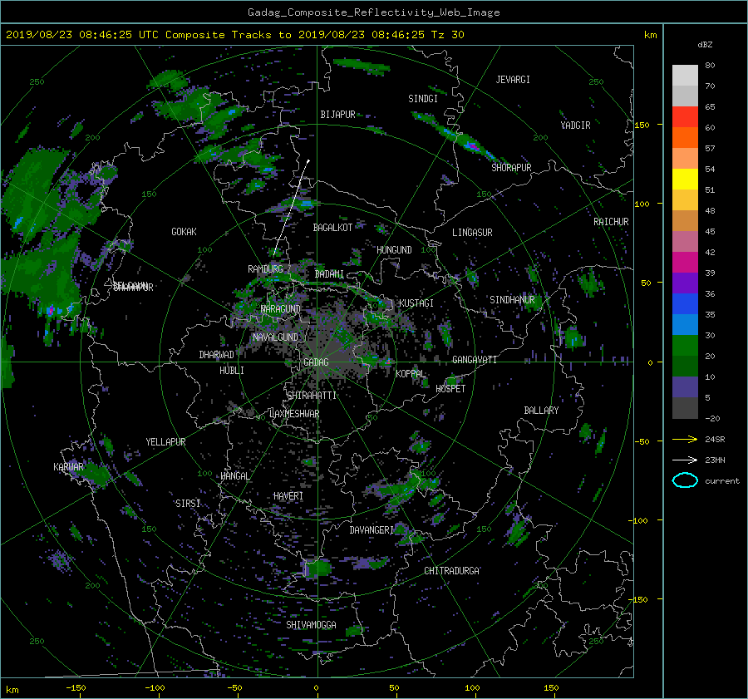Click the GADAG radar center label
The width and height of the screenshot is (748, 699).
[x=316, y=362]
